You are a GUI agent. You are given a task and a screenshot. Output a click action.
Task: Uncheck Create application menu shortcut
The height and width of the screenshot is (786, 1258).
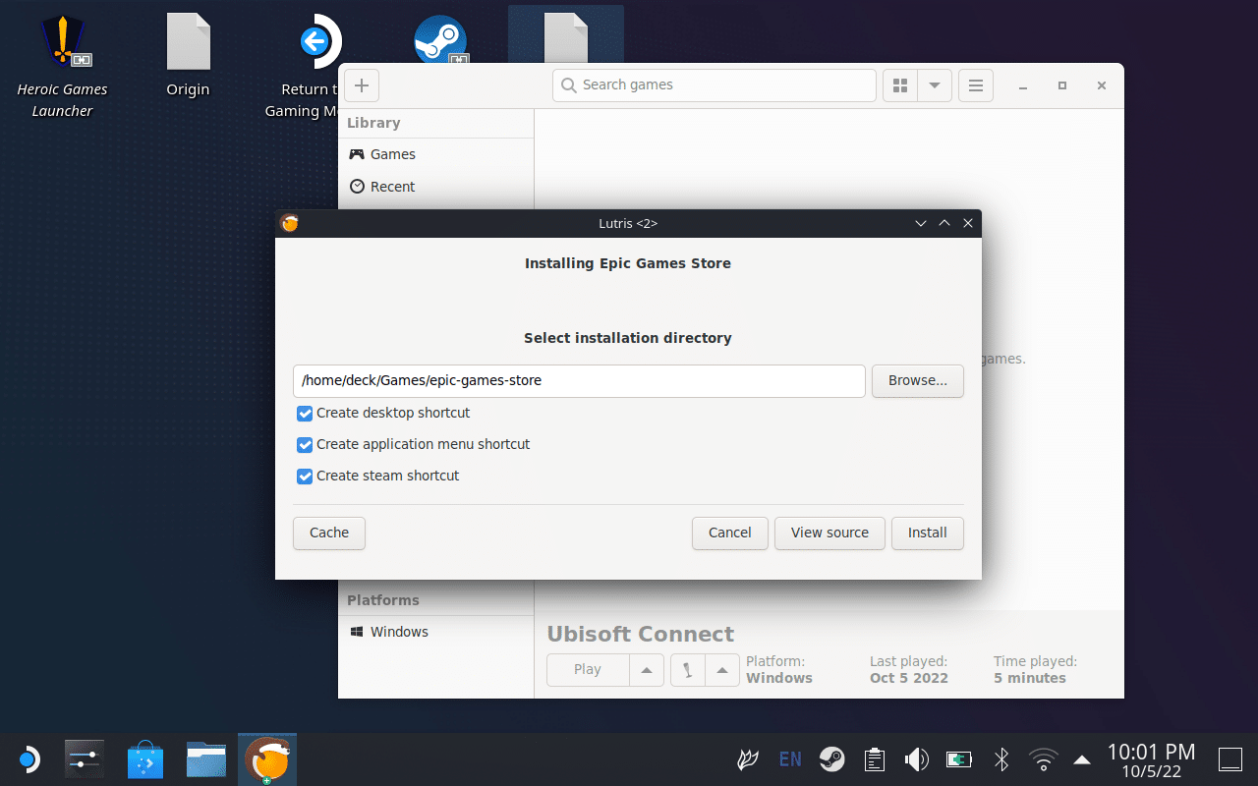tap(305, 445)
